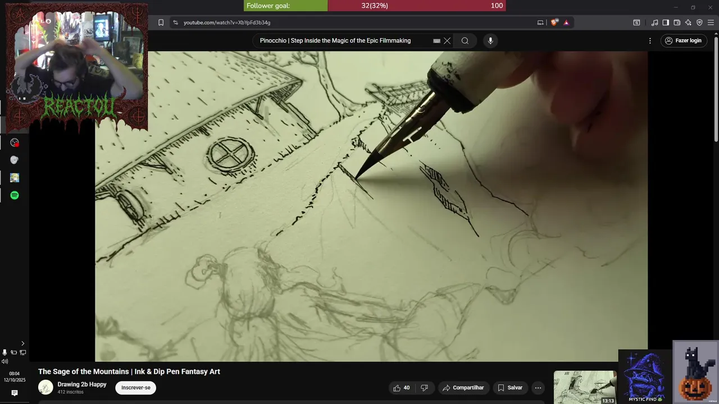Image resolution: width=719 pixels, height=404 pixels.
Task: Click the page vertical scrollbar
Action: point(716,90)
